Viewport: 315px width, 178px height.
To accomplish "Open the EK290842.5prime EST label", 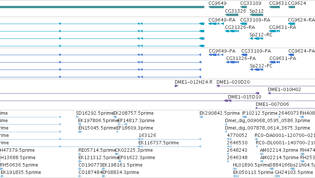I will pyautogui.click(x=220, y=113).
